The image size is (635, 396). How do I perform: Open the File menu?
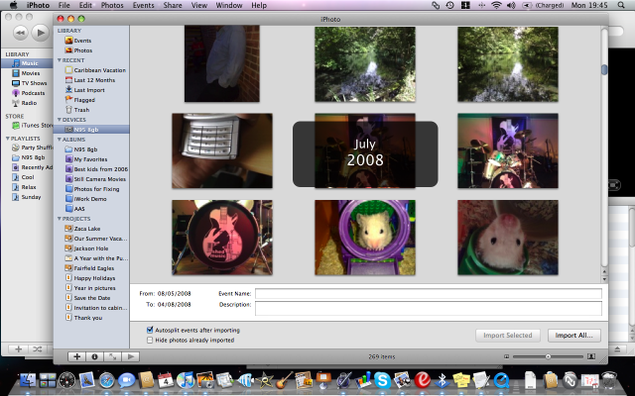click(63, 5)
